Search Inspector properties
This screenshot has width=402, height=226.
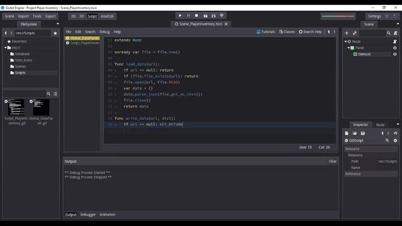point(387,141)
